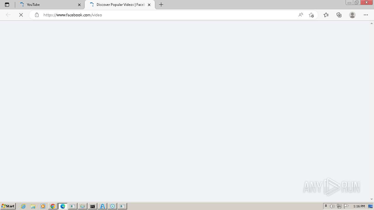Open the tab actions menu icon

(7, 5)
